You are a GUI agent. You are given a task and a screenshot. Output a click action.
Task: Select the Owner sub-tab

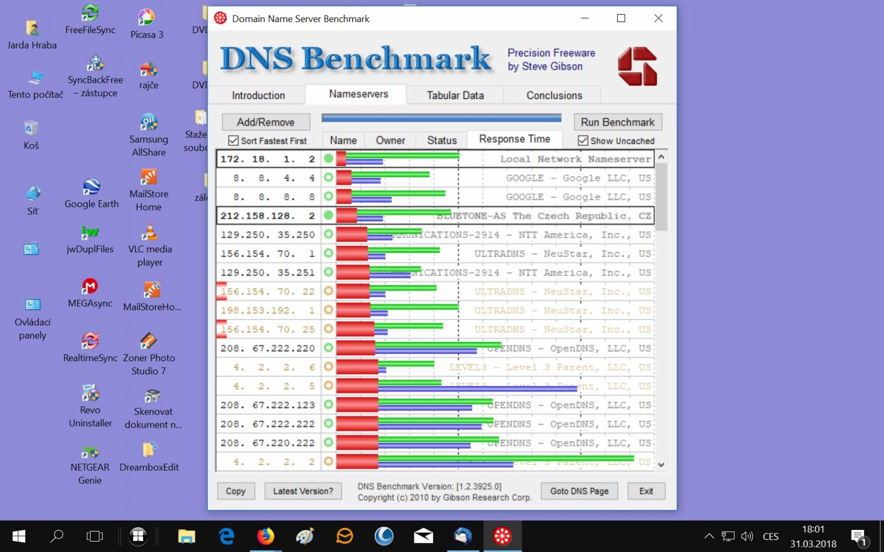(x=391, y=141)
